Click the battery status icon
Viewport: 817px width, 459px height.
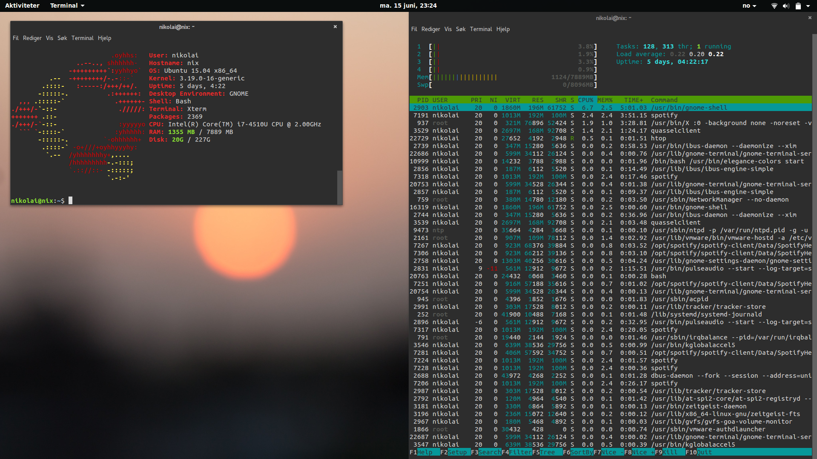click(x=798, y=6)
